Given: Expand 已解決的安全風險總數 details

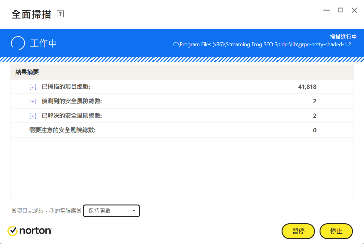Looking at the screenshot, I should pyautogui.click(x=33, y=116).
